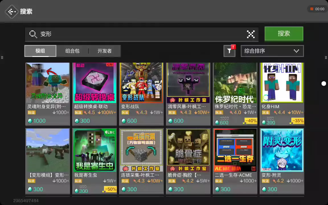Screen dimensions: 328x205
Task: Click the search field containing 变形
Action: pos(142,34)
